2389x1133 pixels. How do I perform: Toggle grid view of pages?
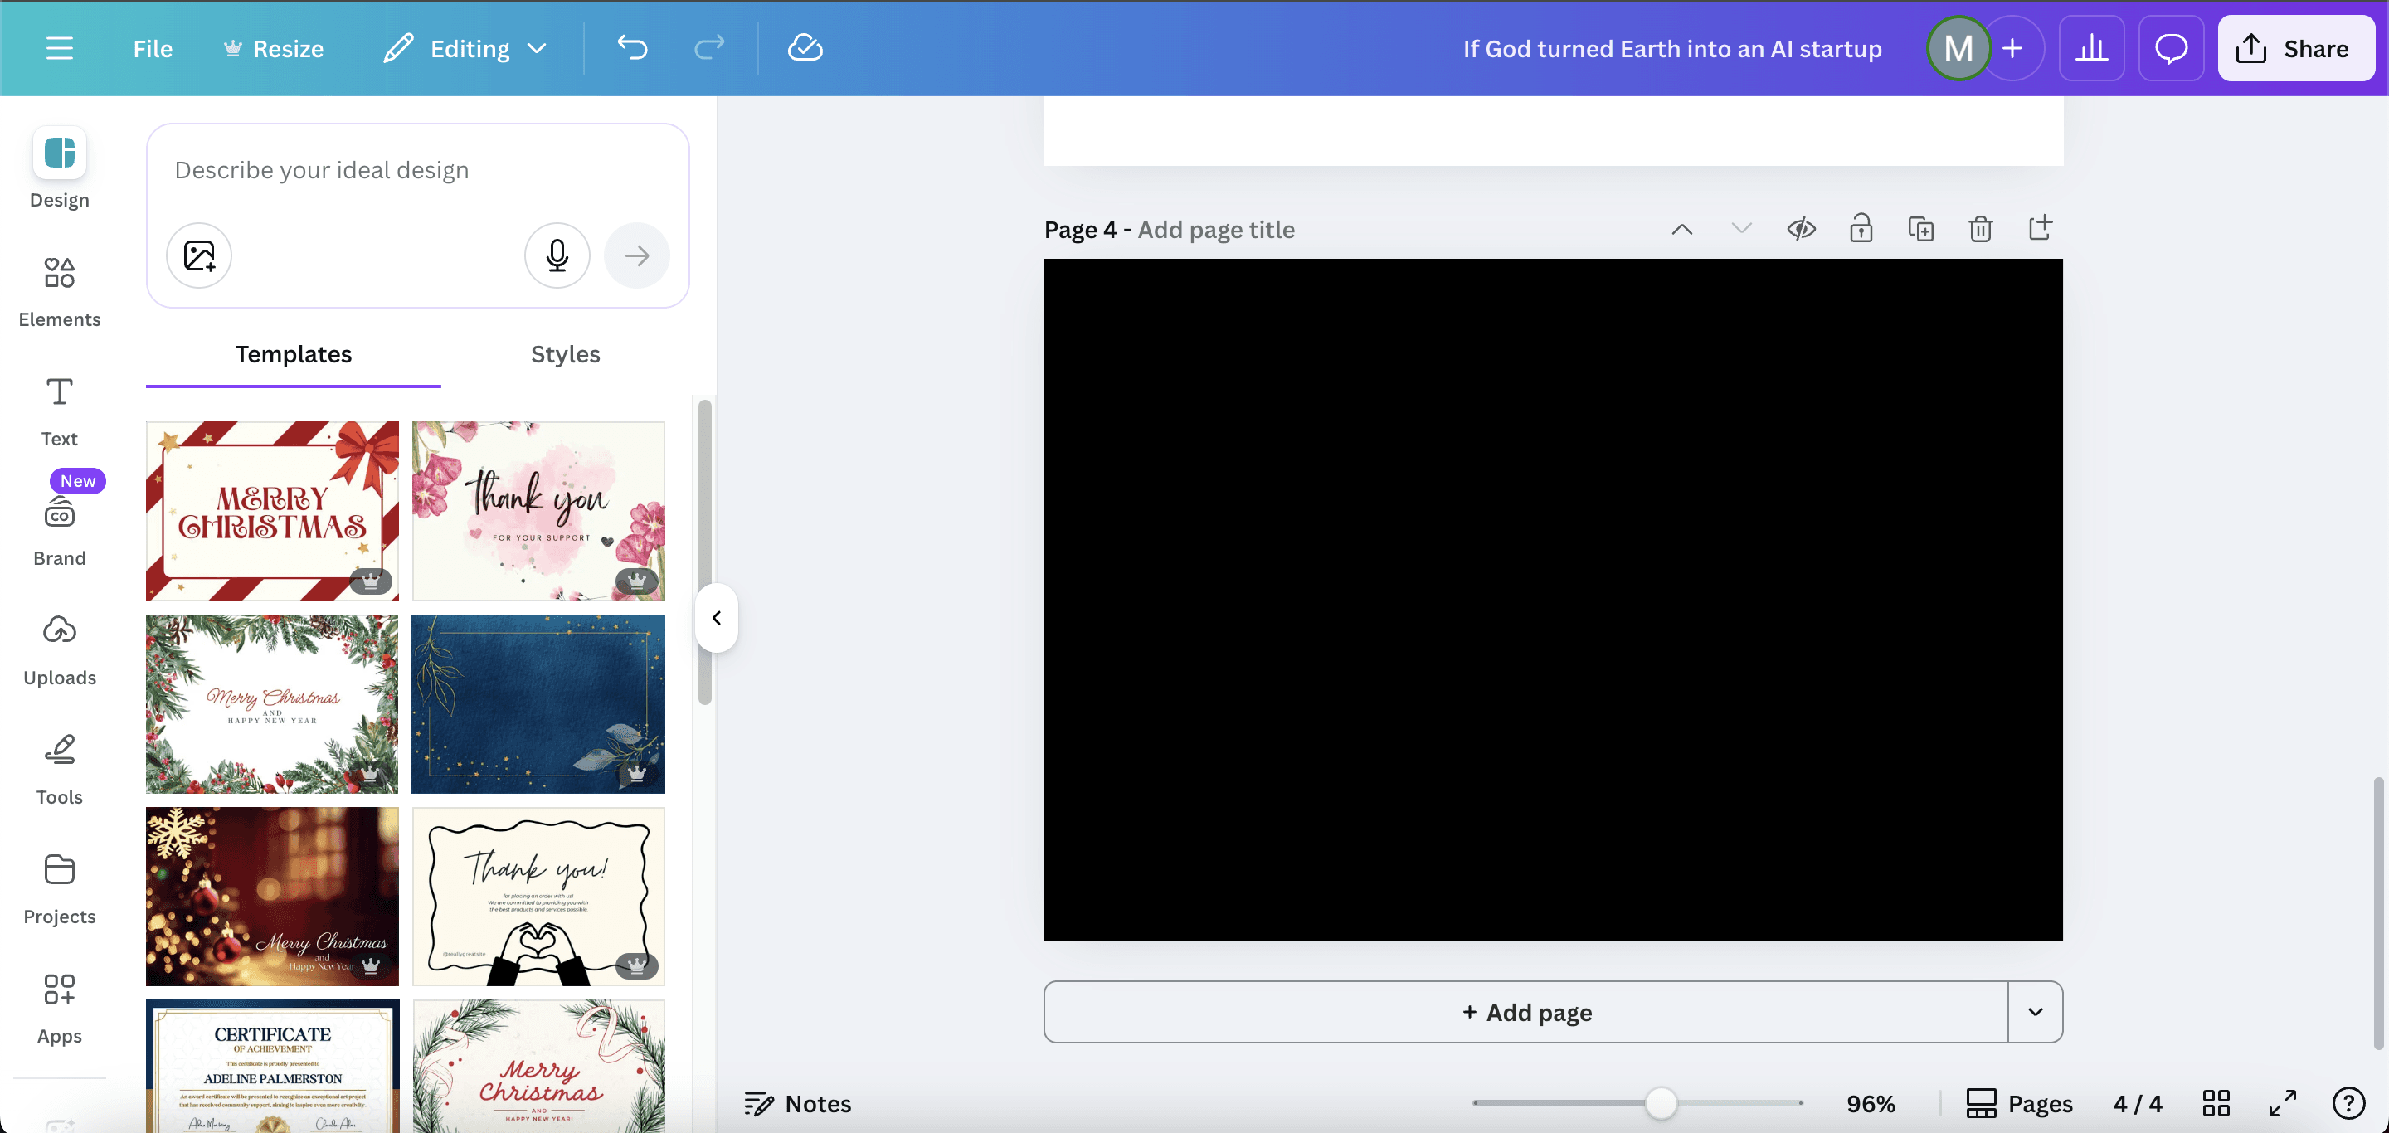pyautogui.click(x=2216, y=1103)
